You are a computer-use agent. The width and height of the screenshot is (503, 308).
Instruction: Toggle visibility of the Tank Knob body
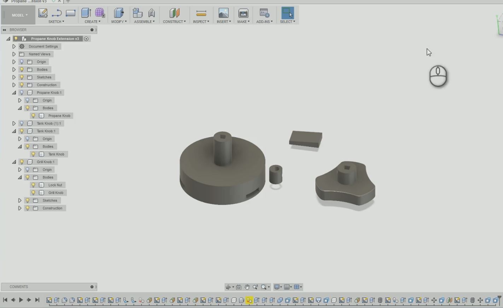tap(33, 154)
